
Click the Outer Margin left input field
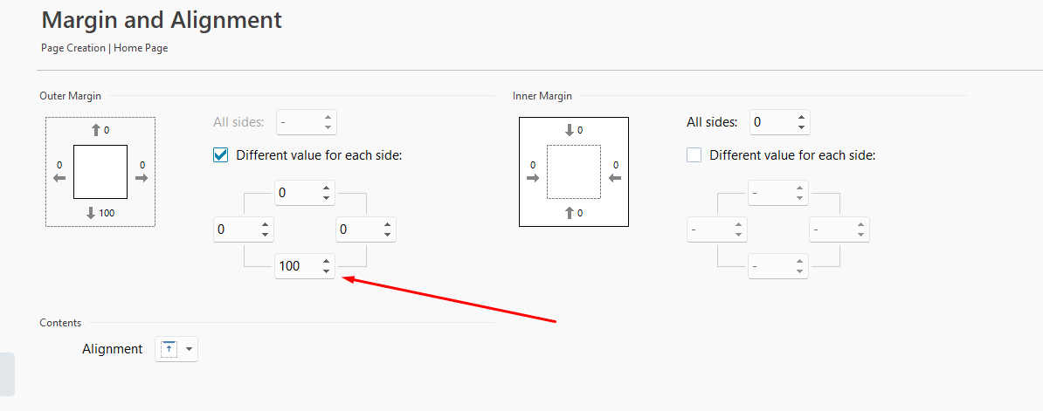coord(234,229)
